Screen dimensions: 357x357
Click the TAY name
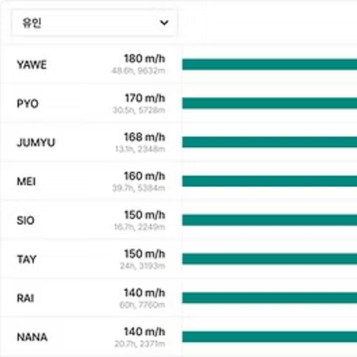pyautogui.click(x=26, y=259)
